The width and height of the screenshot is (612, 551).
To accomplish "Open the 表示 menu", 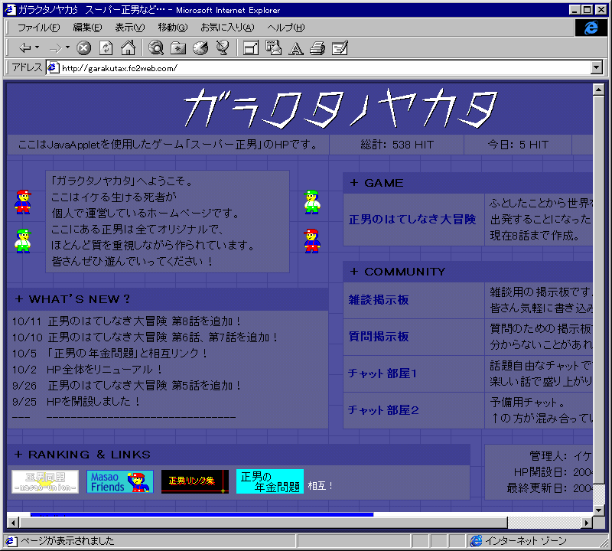I will (x=129, y=28).
